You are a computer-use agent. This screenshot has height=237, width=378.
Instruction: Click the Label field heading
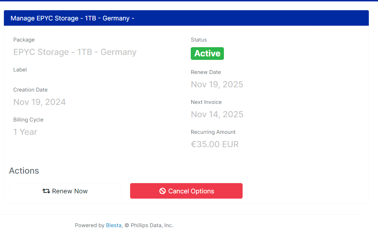(x=20, y=70)
